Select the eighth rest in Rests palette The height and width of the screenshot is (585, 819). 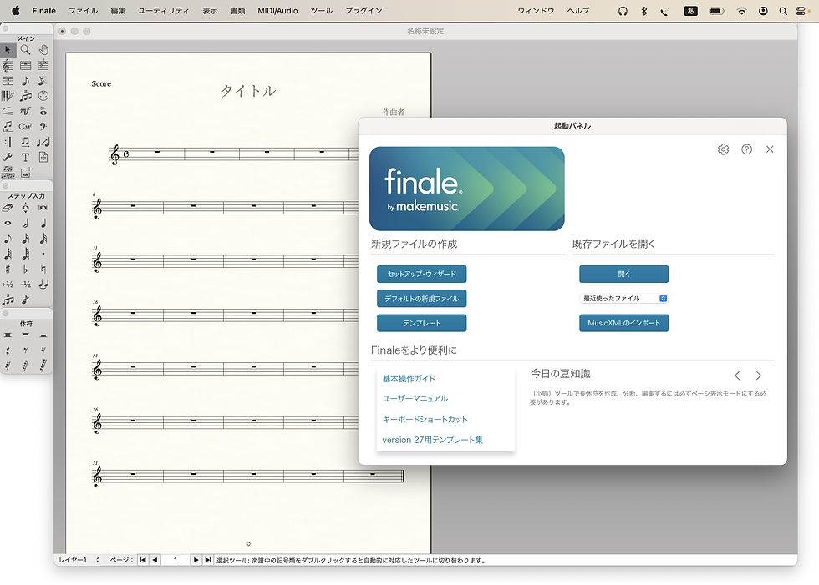26,350
